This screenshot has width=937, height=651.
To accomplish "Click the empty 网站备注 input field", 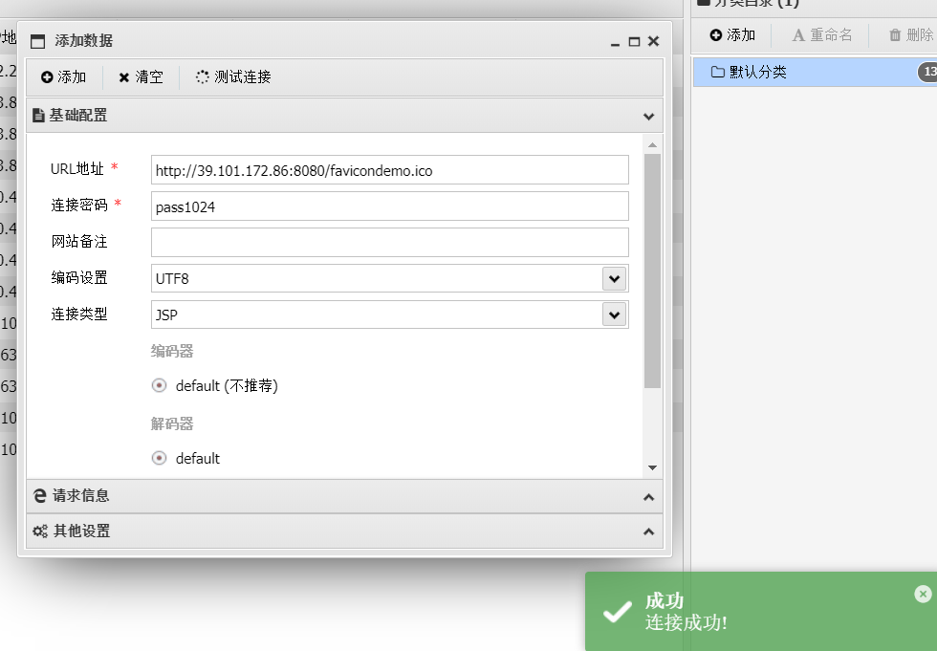I will (390, 243).
